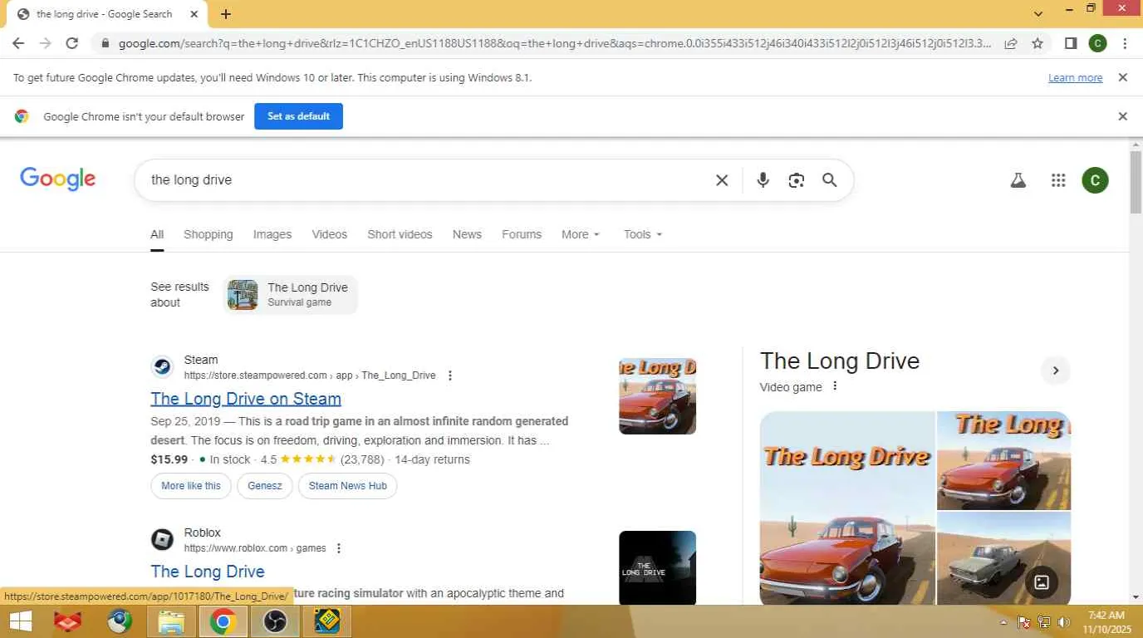Viewport: 1143px width, 638px height.
Task: Search by image with the Lens icon
Action: coord(796,180)
